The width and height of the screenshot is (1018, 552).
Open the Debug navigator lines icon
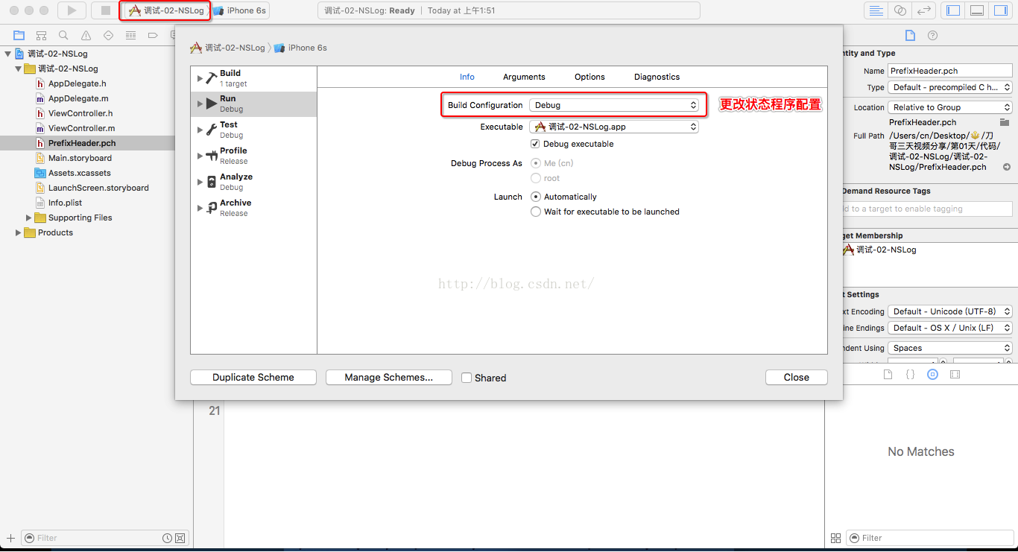(131, 35)
